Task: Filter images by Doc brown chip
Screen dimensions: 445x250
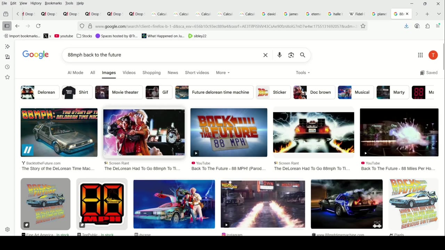Action: (x=314, y=92)
